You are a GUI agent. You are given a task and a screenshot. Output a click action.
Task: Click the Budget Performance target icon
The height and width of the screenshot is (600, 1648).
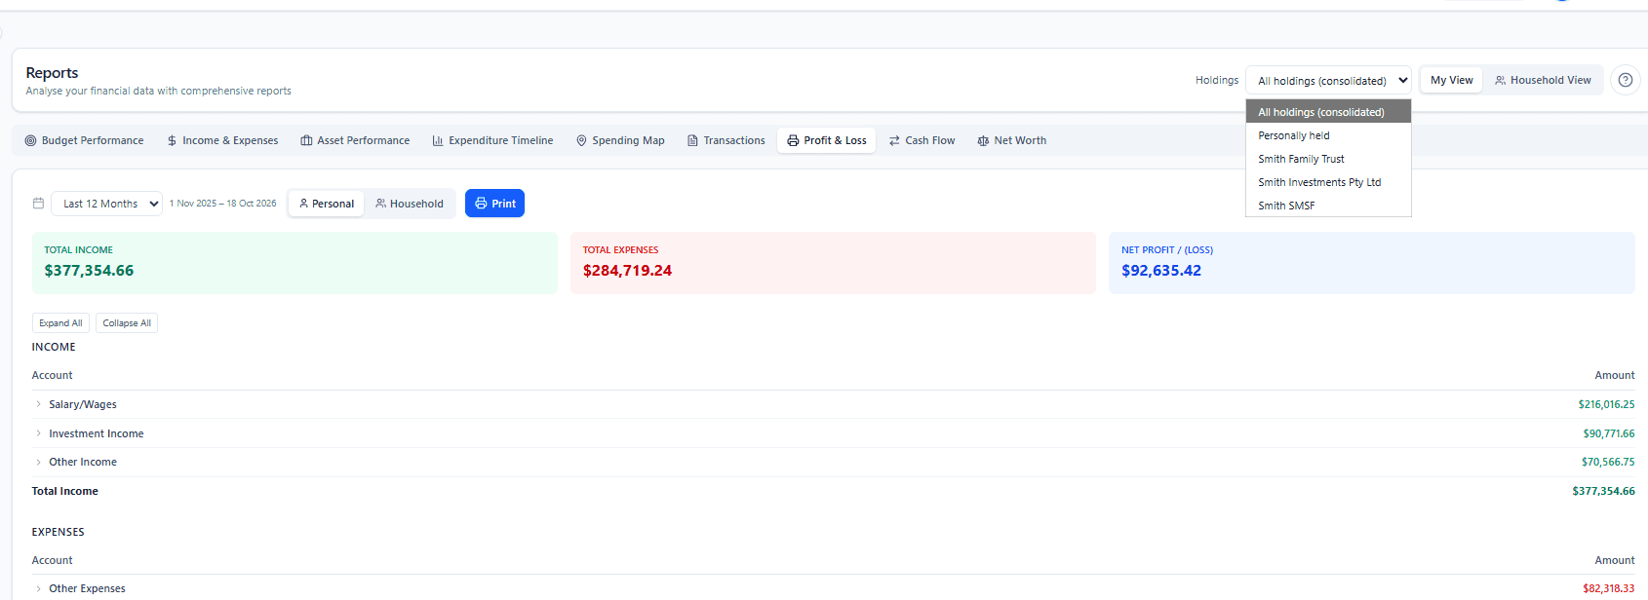30,140
